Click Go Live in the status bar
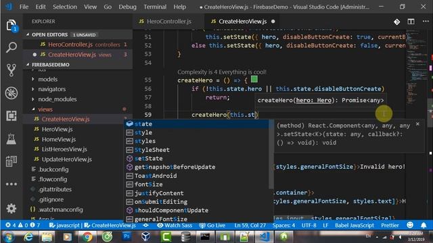The height and width of the screenshot is (243, 433). point(212,225)
